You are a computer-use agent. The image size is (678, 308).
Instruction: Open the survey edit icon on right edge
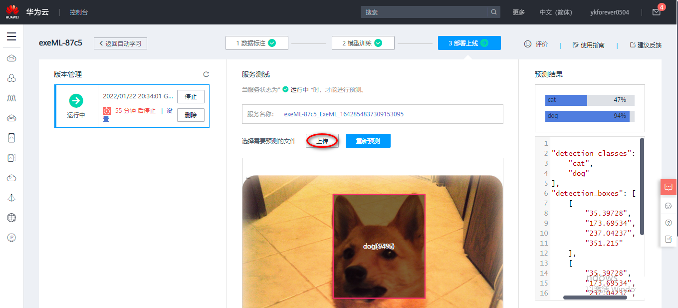tap(669, 239)
